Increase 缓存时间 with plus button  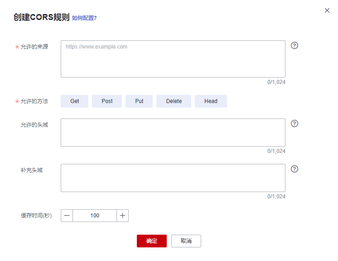[122, 216]
